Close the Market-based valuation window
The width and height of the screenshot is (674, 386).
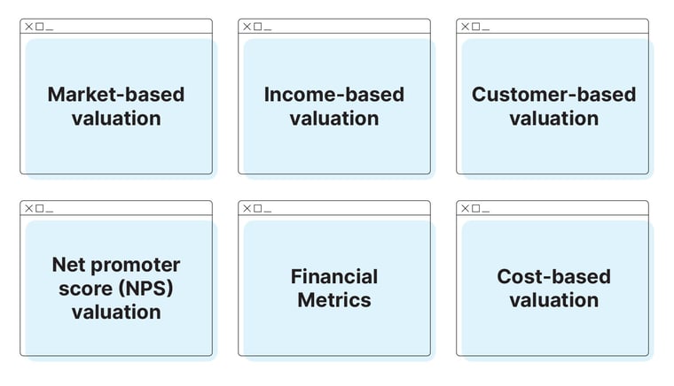pos(28,27)
